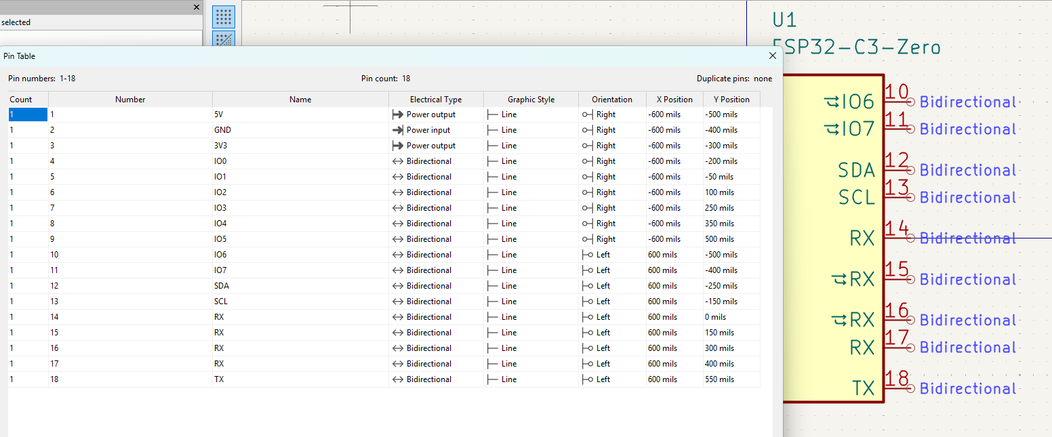Select the GND name cell
Viewport: 1052px width, 437px height.
[x=300, y=130]
